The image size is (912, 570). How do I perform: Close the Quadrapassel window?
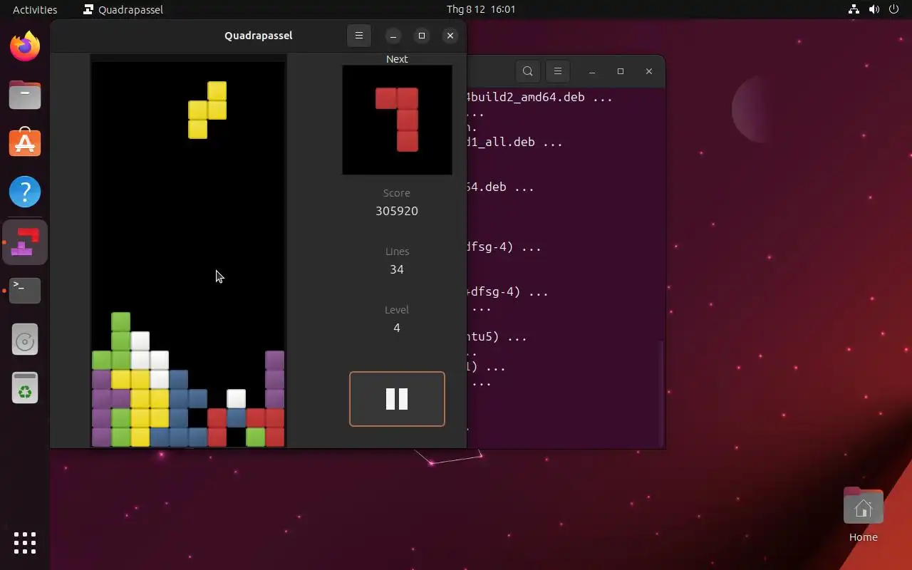tap(450, 36)
